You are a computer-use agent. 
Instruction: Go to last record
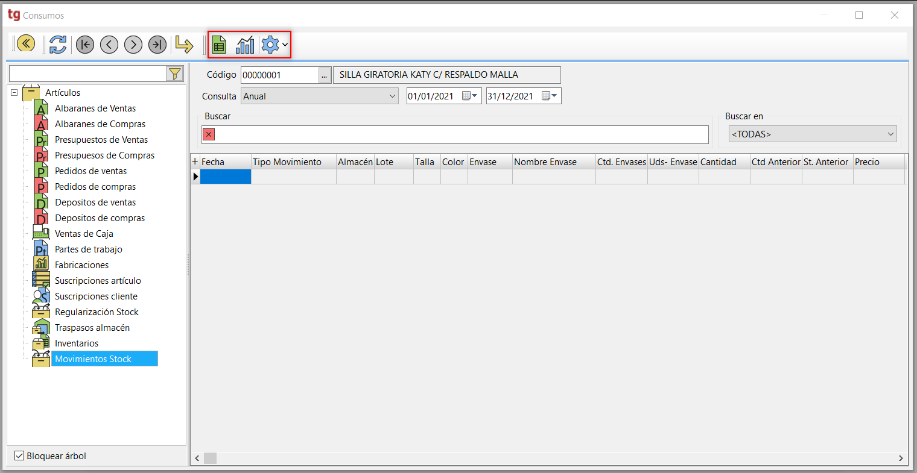(x=157, y=45)
